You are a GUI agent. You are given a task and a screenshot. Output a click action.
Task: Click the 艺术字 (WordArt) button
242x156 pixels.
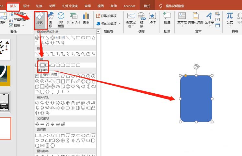209,19
